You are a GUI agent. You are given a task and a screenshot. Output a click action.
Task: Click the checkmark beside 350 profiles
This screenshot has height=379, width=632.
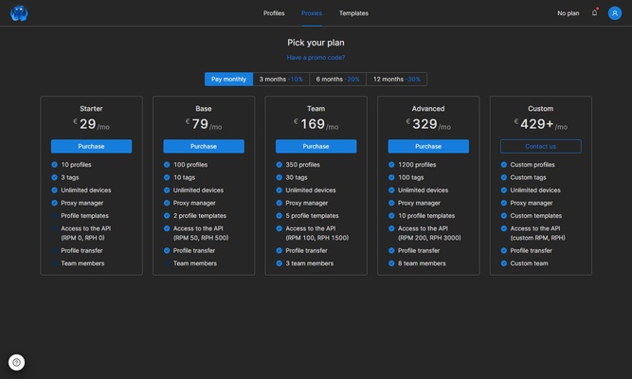coord(279,165)
